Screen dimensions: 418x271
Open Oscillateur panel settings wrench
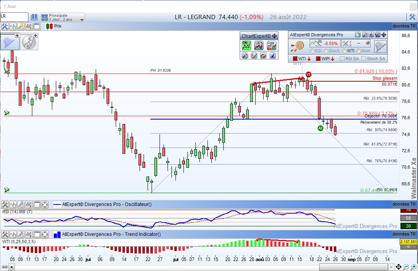[x=5, y=205]
